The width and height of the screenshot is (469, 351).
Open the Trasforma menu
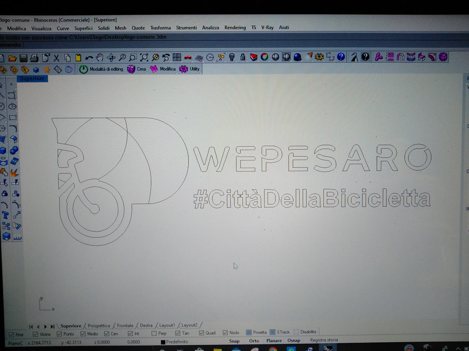pyautogui.click(x=160, y=28)
